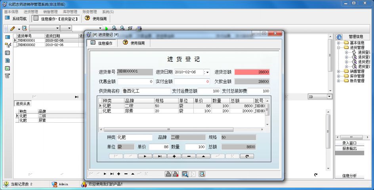The image size is (374, 190).
Task: Go to last record in item navigator
Action: pyautogui.click(x=160, y=156)
